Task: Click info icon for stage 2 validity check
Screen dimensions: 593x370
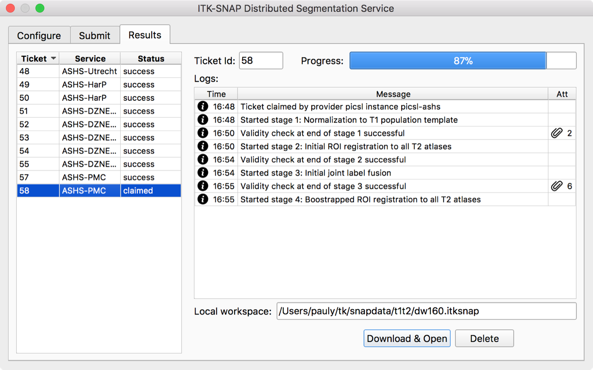Action: pyautogui.click(x=203, y=159)
